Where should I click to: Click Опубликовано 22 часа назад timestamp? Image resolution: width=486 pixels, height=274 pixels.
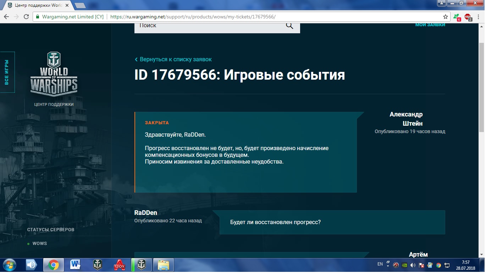[168, 221]
